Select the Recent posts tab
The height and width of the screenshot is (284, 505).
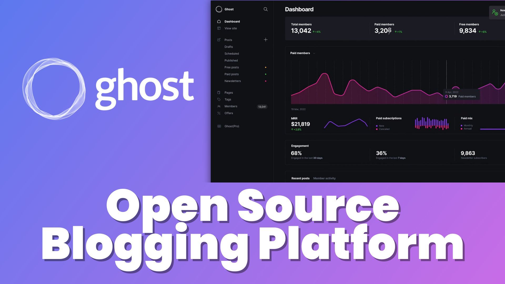(300, 178)
